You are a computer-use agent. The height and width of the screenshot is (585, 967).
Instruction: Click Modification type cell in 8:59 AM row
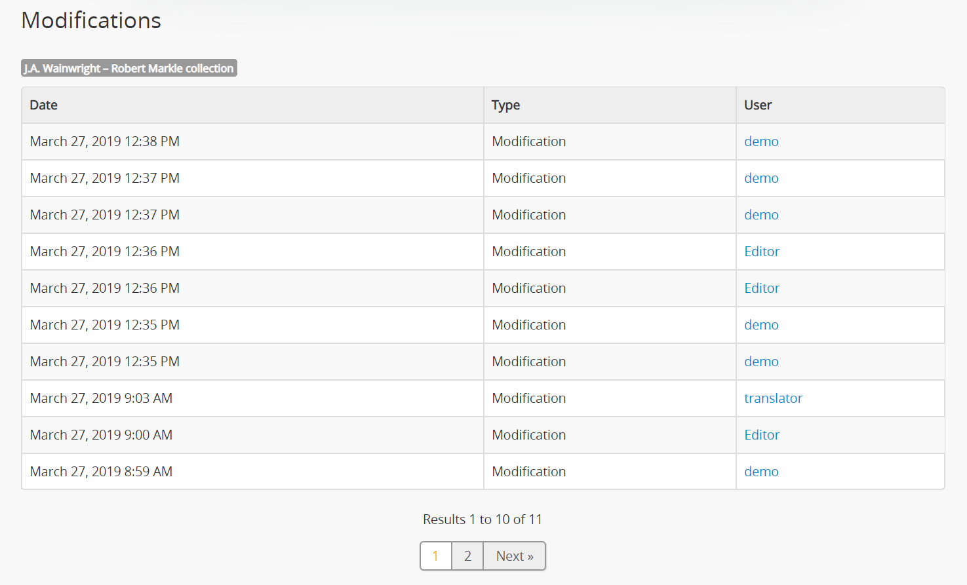[528, 472]
